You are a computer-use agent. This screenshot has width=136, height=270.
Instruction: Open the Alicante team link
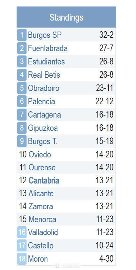click(x=41, y=193)
